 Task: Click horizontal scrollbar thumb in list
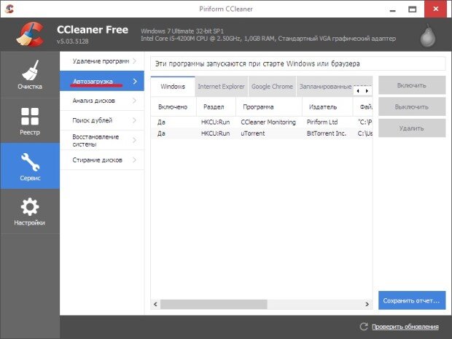pyautogui.click(x=214, y=304)
